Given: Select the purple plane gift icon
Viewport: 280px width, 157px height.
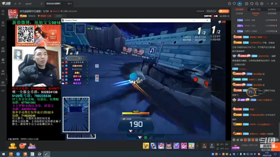Looking at the screenshot, I should coord(176,146).
